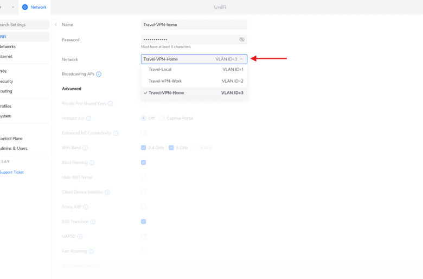Viewport: 423px width, 279px height.
Task: Enable the Proxy ARP checkbox
Action: [x=144, y=207]
